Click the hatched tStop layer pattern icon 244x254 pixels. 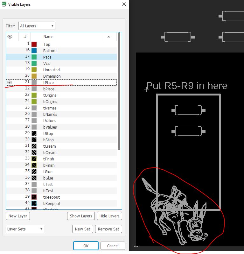coord(34,133)
